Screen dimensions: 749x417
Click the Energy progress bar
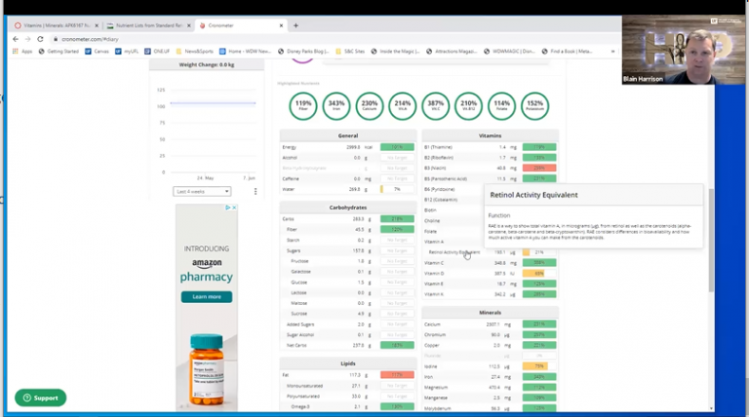coord(396,147)
